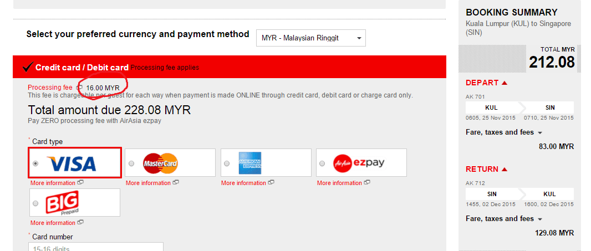
Task: Focus the Card number input field
Action: (x=96, y=247)
